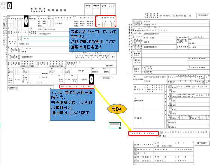Click the left form's 平成27年2月5日提出 date cell
Image resolution: width=213 pixels, height=165 pixels.
(x=77, y=86)
